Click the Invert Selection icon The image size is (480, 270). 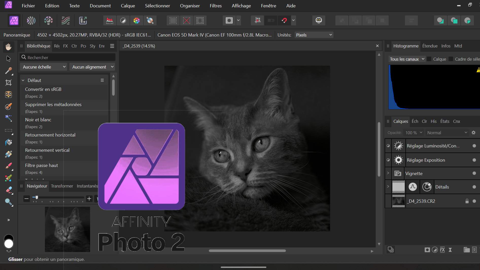pos(200,20)
